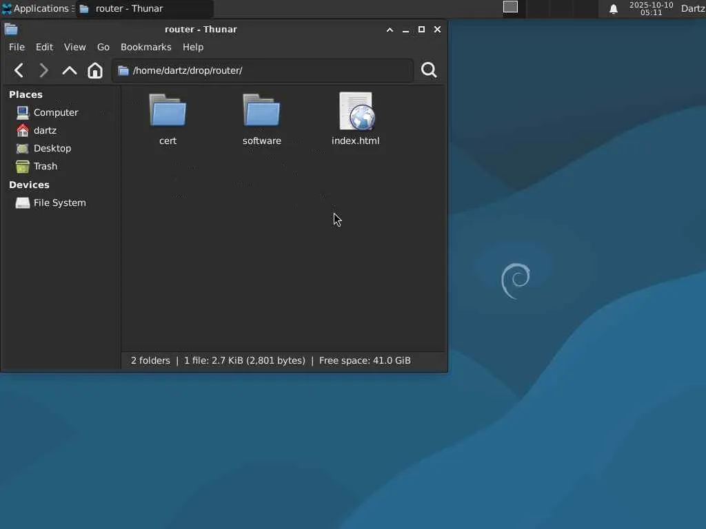Viewport: 706px width, 529px height.
Task: Click '1 file: 2.7 KiB (2,801 bytes)' in status bar
Action: (245, 361)
